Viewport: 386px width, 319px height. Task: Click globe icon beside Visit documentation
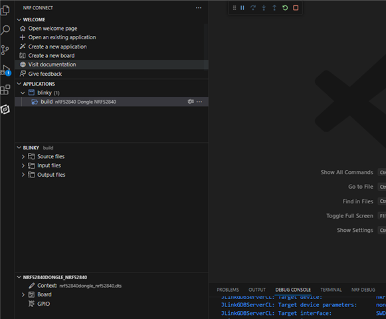click(23, 64)
